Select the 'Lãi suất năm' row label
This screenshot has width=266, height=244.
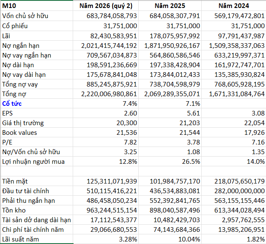point(37,239)
